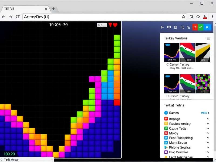Reload the page with refresh icon
216x162 pixels.
click(x=18, y=17)
